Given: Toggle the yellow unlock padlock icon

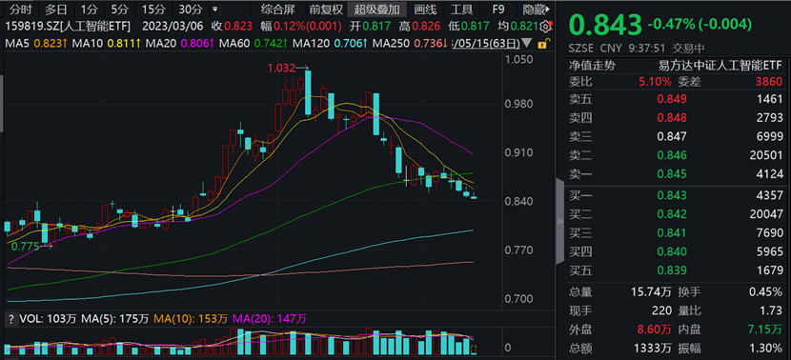Looking at the screenshot, I should [x=542, y=45].
